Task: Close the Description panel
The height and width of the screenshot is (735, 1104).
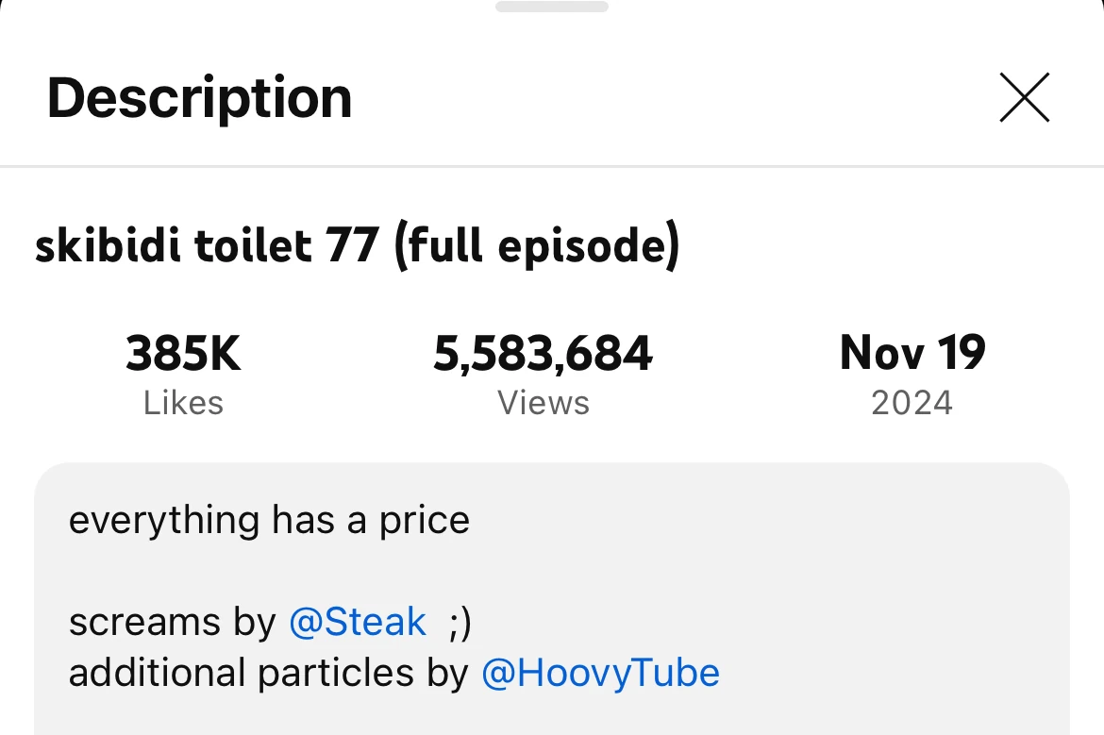Action: click(1024, 97)
